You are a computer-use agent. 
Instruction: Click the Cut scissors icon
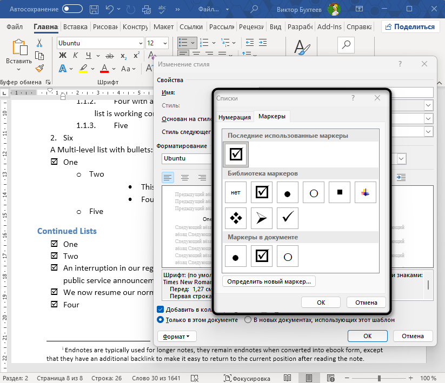(39, 43)
